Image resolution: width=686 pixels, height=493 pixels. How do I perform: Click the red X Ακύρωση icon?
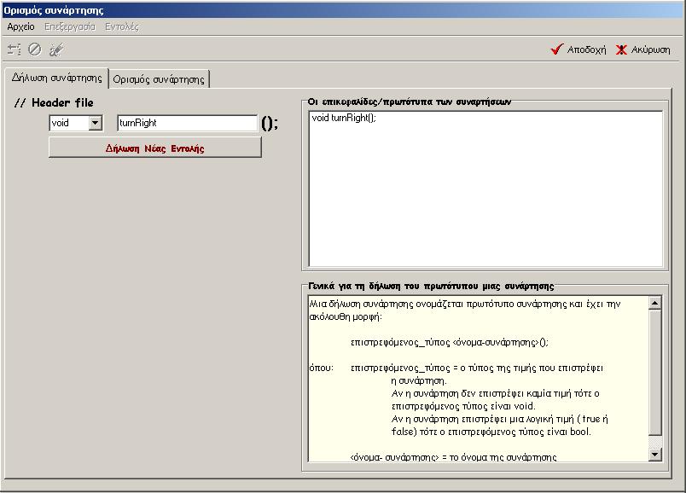621,49
